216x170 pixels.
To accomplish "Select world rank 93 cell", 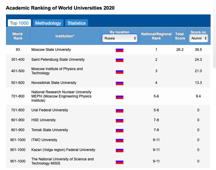I will [18, 50].
